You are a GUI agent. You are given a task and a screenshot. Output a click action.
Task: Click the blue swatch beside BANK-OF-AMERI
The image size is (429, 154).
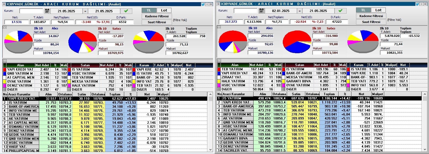[284, 73]
